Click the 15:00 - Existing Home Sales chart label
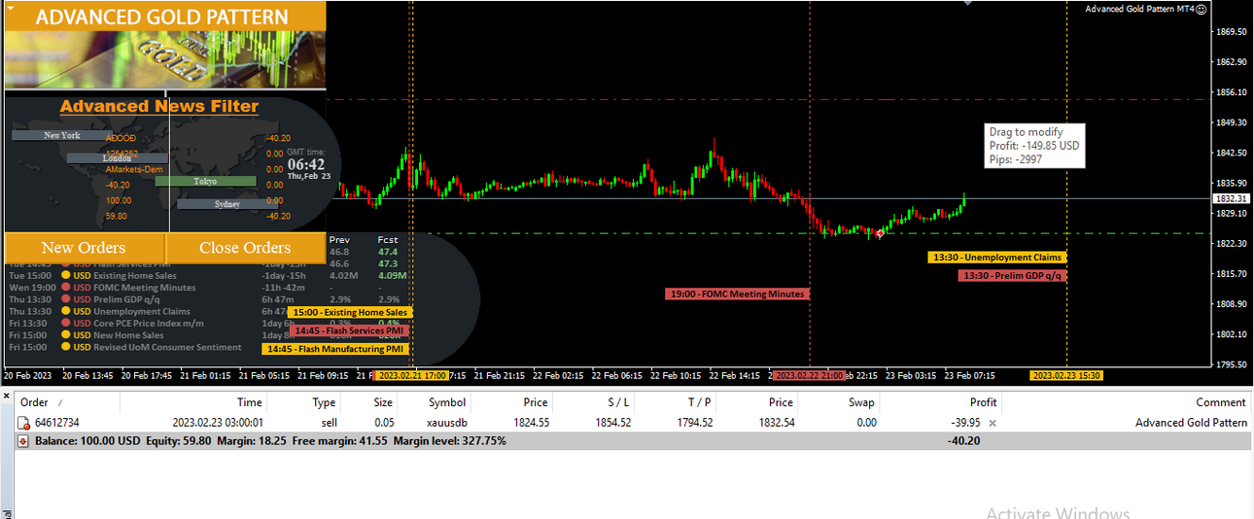 pyautogui.click(x=351, y=312)
